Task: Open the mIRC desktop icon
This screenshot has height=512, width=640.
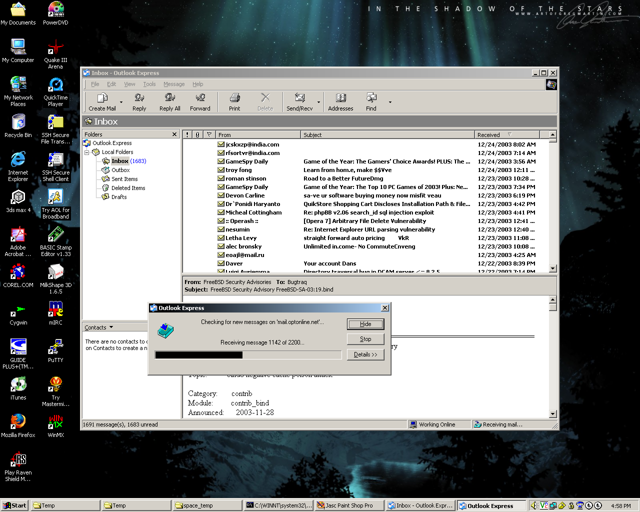Action: pyautogui.click(x=55, y=313)
